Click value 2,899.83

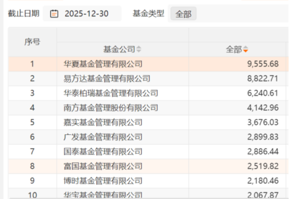[263, 137]
